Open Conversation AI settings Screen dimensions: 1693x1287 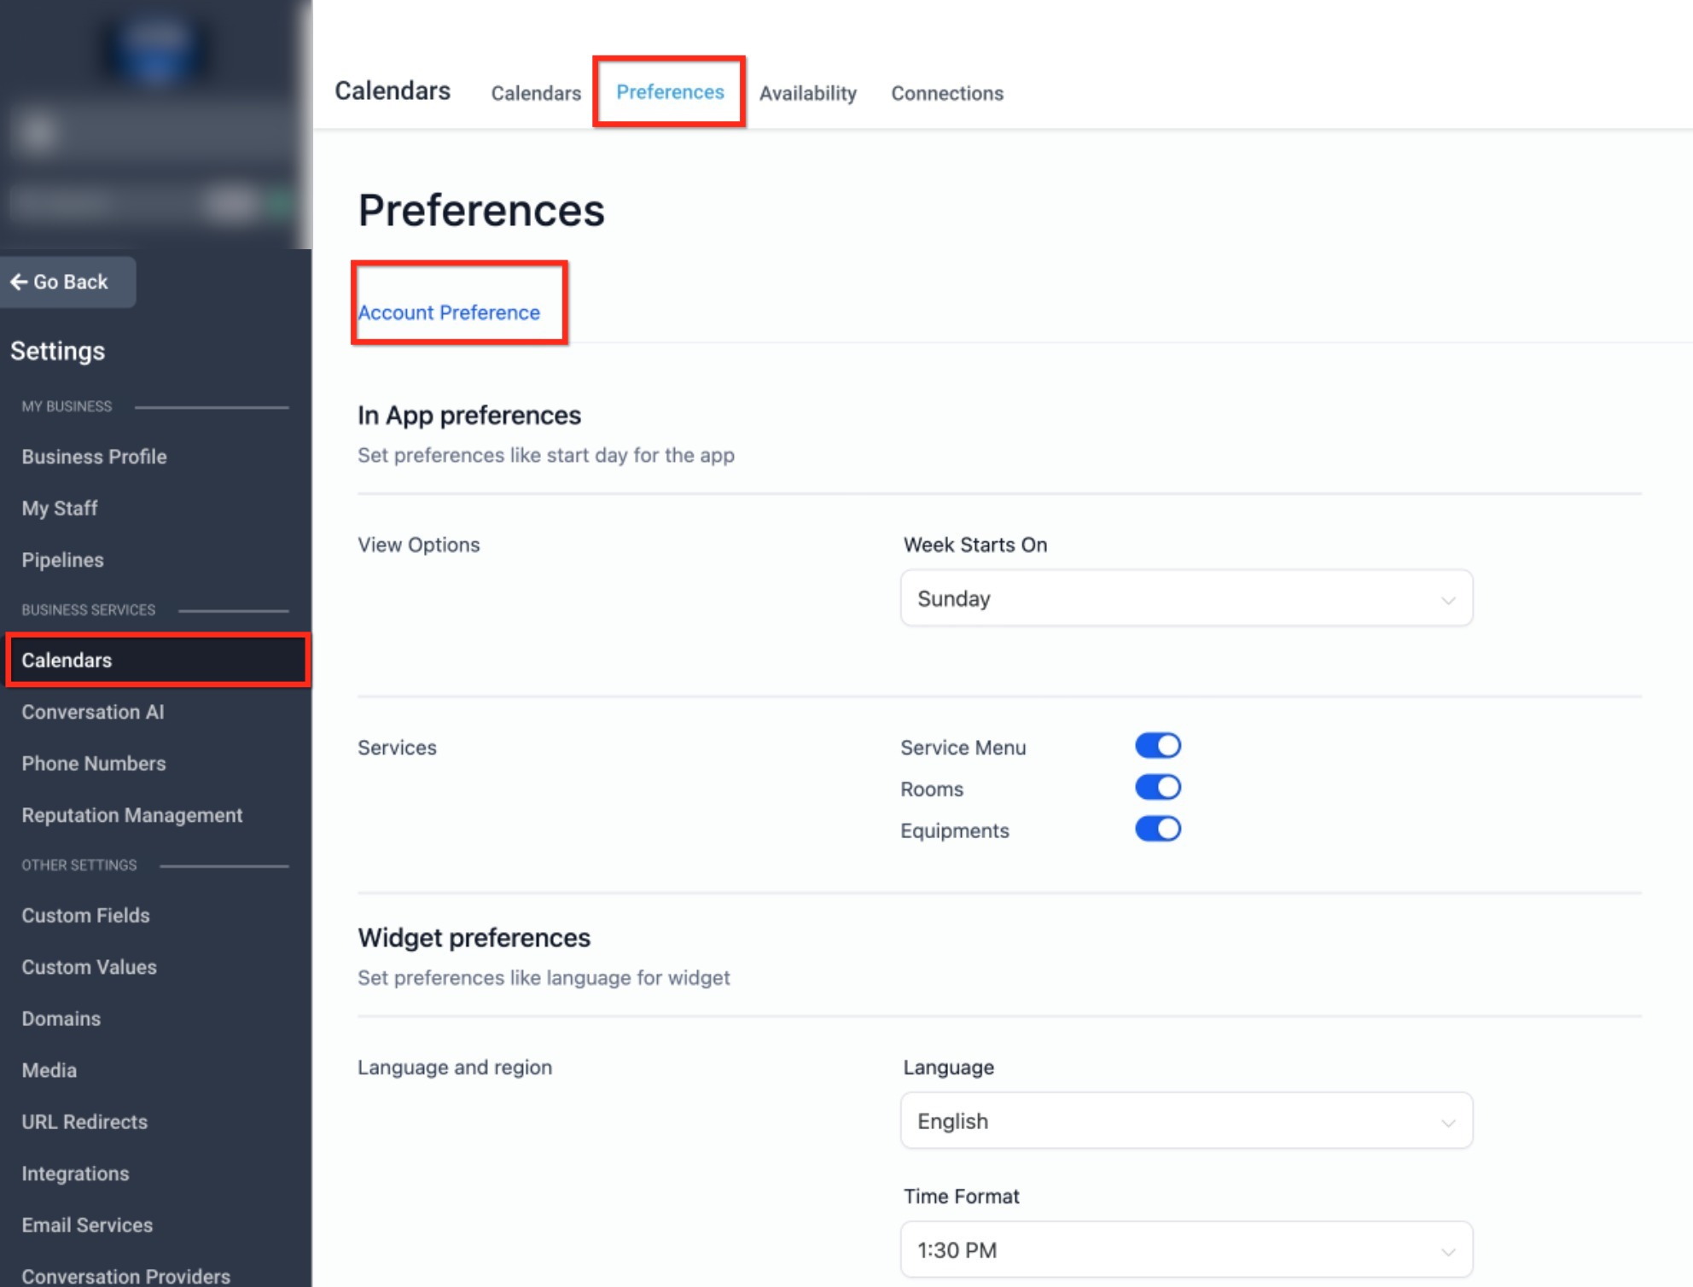pyautogui.click(x=92, y=712)
